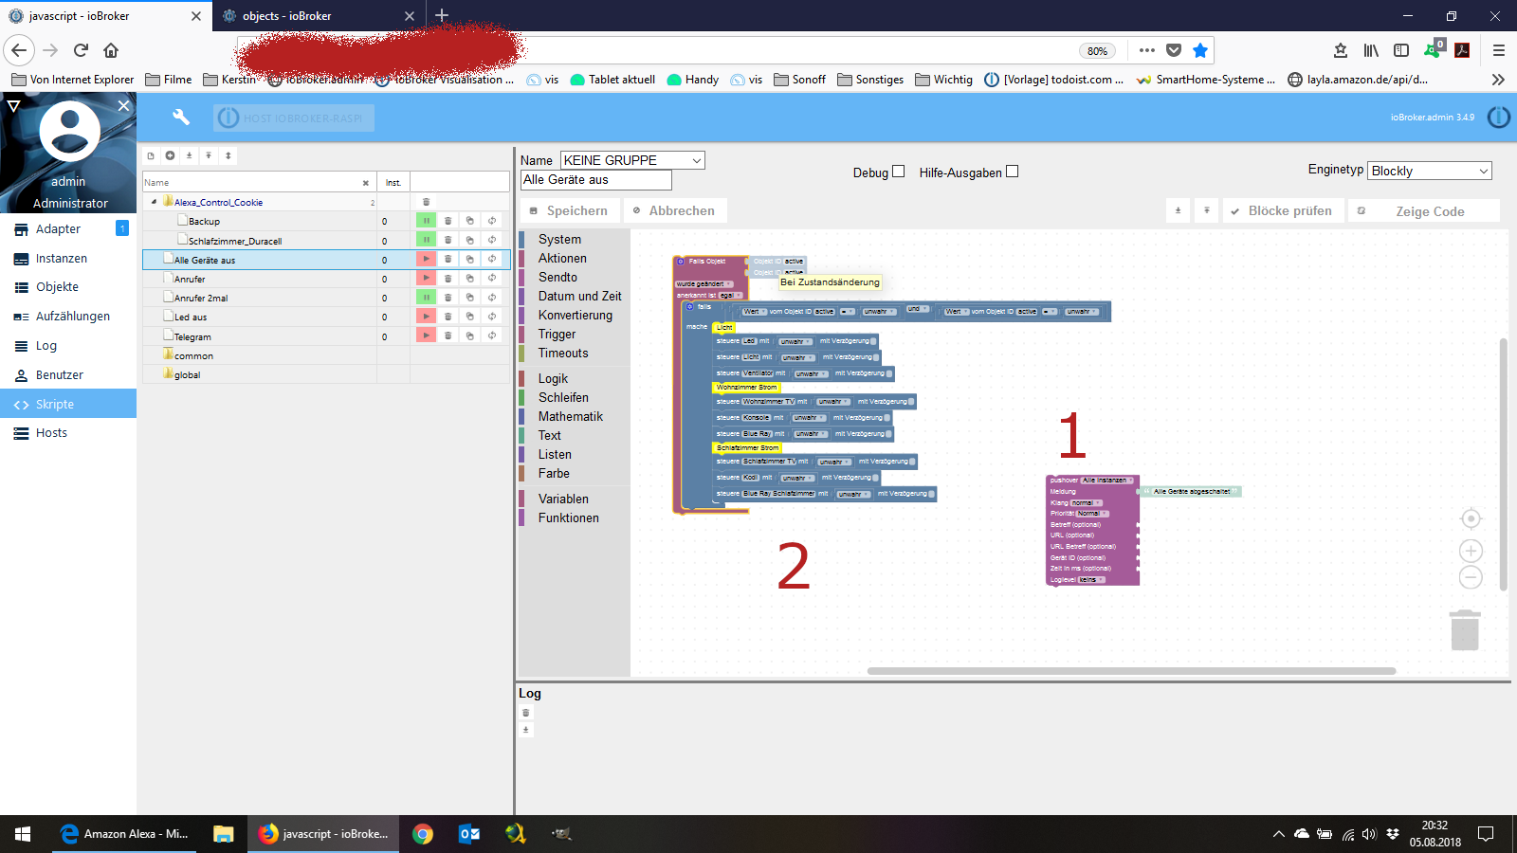
Task: Collapse the Alexa_Control_Cookie folder tree arrow
Action: pyautogui.click(x=154, y=202)
